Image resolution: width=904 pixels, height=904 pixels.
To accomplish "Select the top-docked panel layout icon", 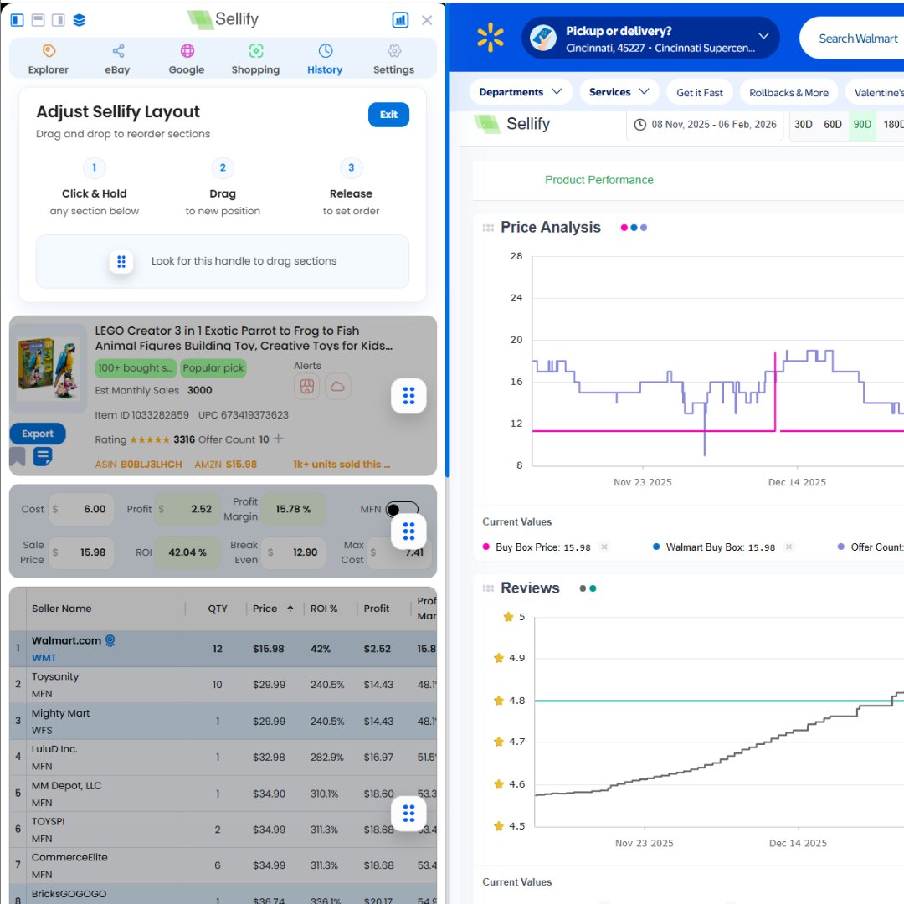I will [x=38, y=20].
